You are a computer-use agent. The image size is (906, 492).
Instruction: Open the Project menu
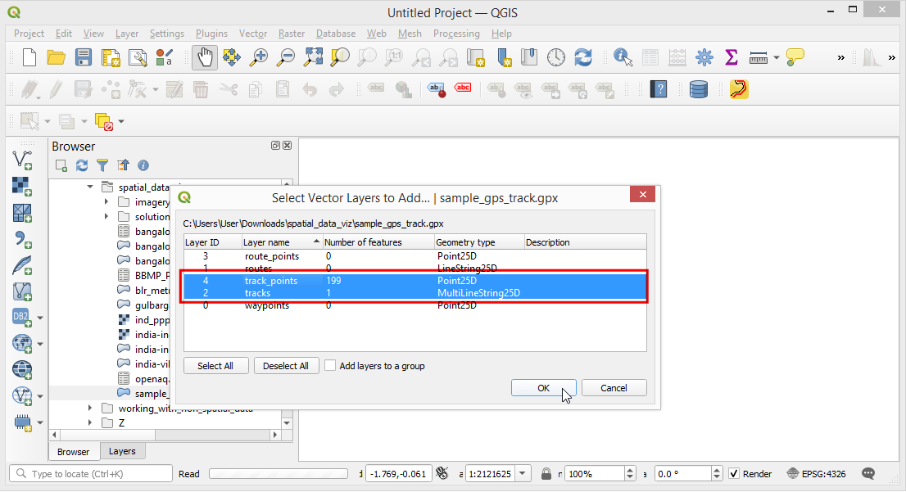pyautogui.click(x=29, y=34)
